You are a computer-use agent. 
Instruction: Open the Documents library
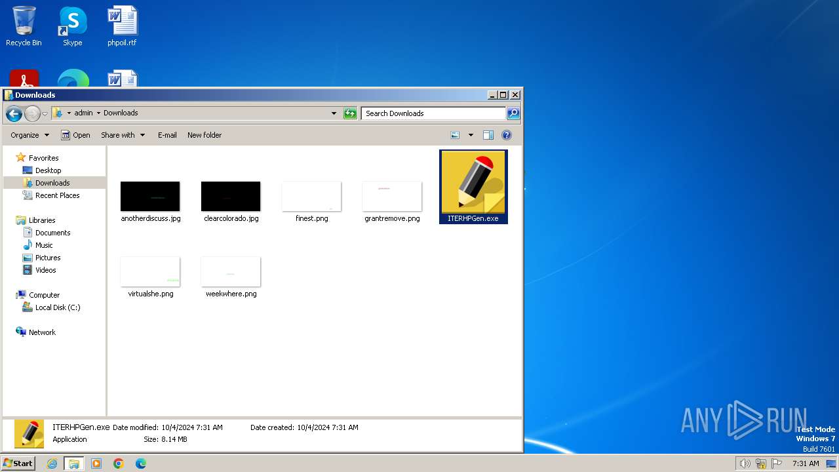point(52,233)
